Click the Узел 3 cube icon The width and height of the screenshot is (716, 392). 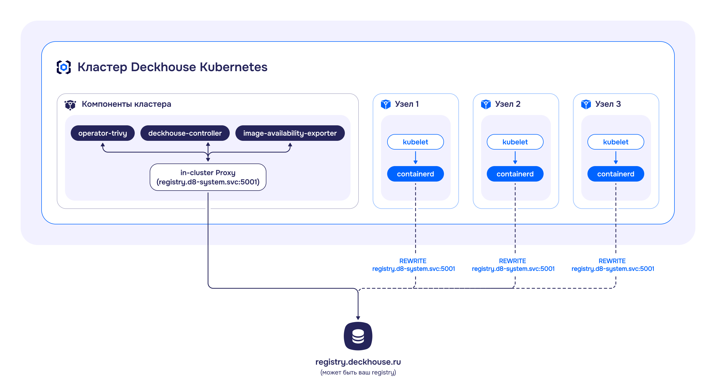coord(586,104)
